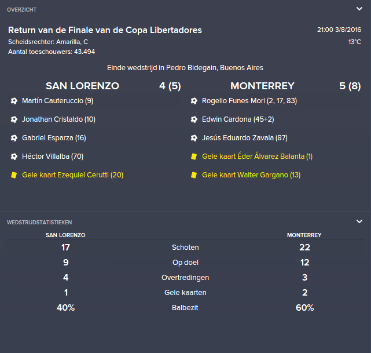
Task: Click the ball icon beside Gabriel Esparza
Action: point(14,138)
